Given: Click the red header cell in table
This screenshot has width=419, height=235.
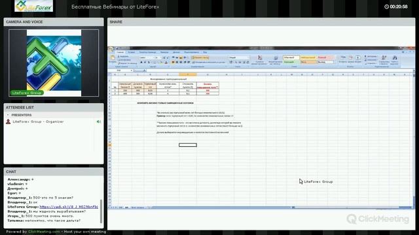Looking at the screenshot, I should [208, 86].
